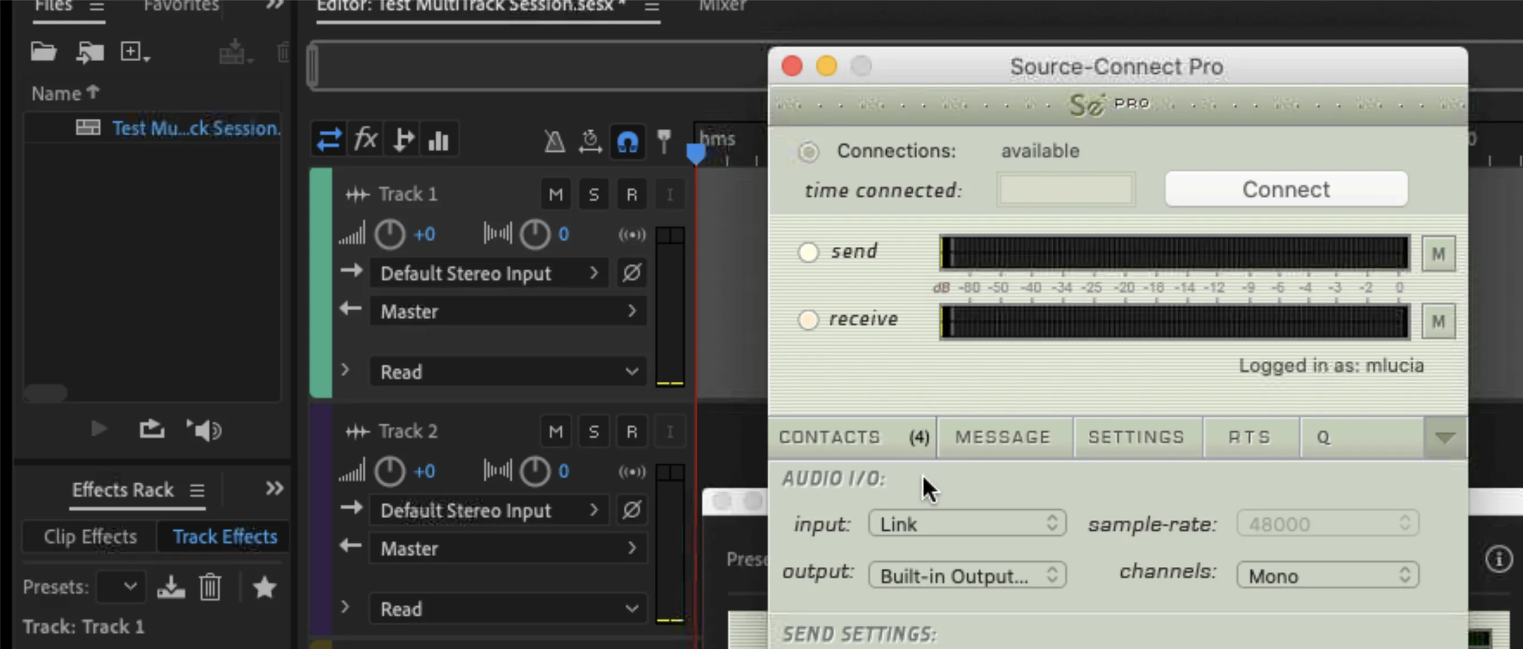Switch to Track Effects tab
The height and width of the screenshot is (649, 1523).
coord(225,537)
